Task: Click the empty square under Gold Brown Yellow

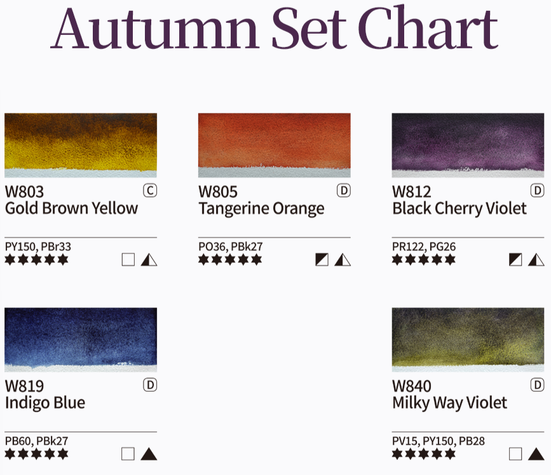Action: click(x=128, y=259)
